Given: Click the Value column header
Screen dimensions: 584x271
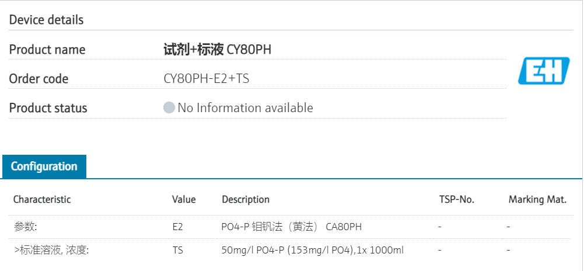Looking at the screenshot, I should [184, 199].
